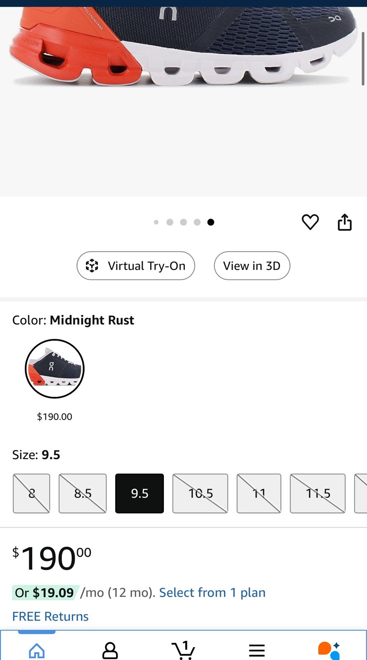Screen dimensions: 367x660
Task: Choose size 8 option
Action: [31, 493]
